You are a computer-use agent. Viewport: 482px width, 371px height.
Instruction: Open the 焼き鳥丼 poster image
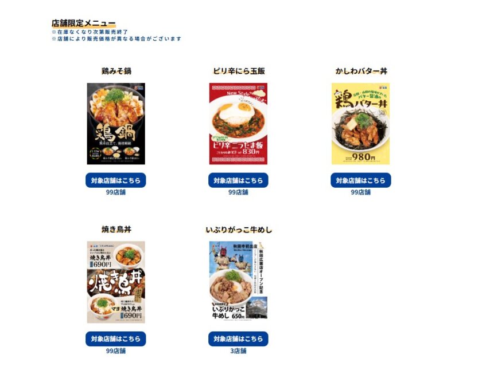pyautogui.click(x=116, y=282)
